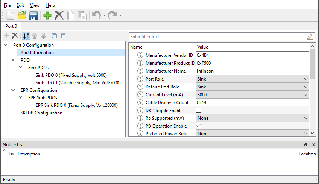Close the Notice List panel
The image size is (319, 184).
(x=314, y=145)
